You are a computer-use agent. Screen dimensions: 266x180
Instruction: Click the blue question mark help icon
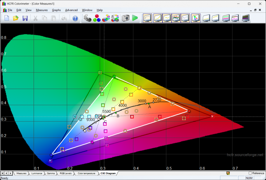75,18
